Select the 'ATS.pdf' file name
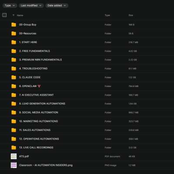 click(x=24, y=157)
